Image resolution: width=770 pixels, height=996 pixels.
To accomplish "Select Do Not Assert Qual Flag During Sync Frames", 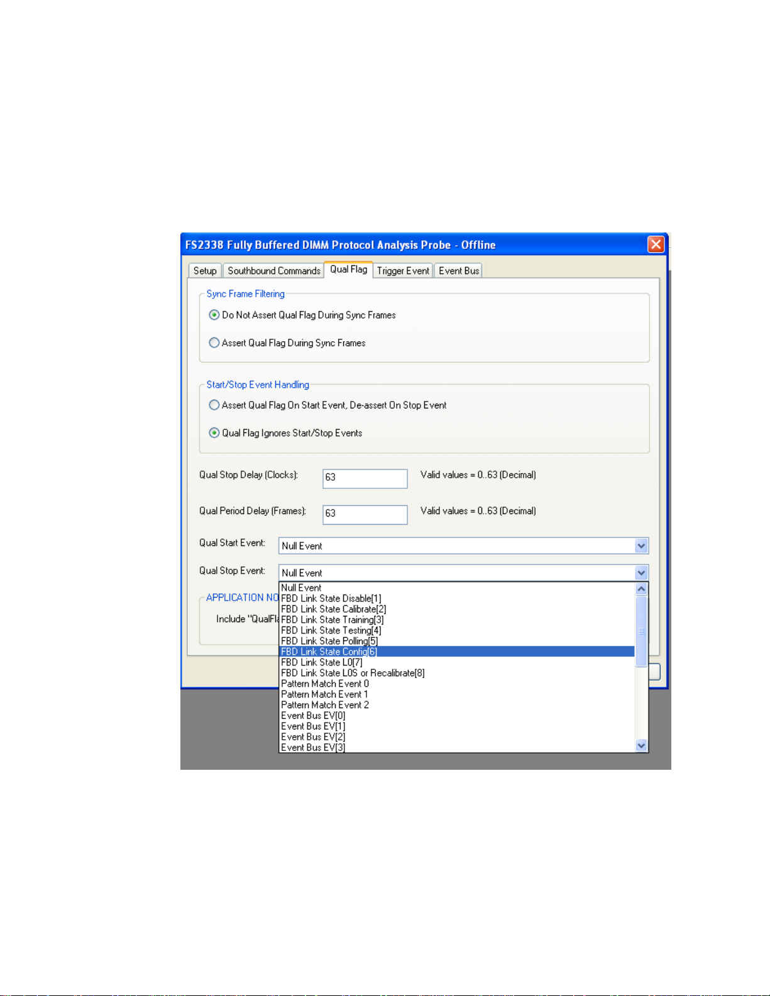I will pyautogui.click(x=302, y=315).
